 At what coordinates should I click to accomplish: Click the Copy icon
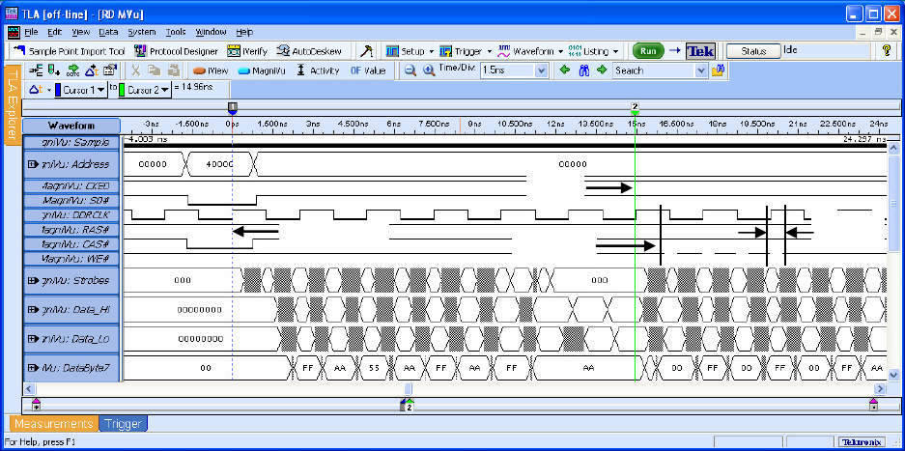click(x=155, y=70)
